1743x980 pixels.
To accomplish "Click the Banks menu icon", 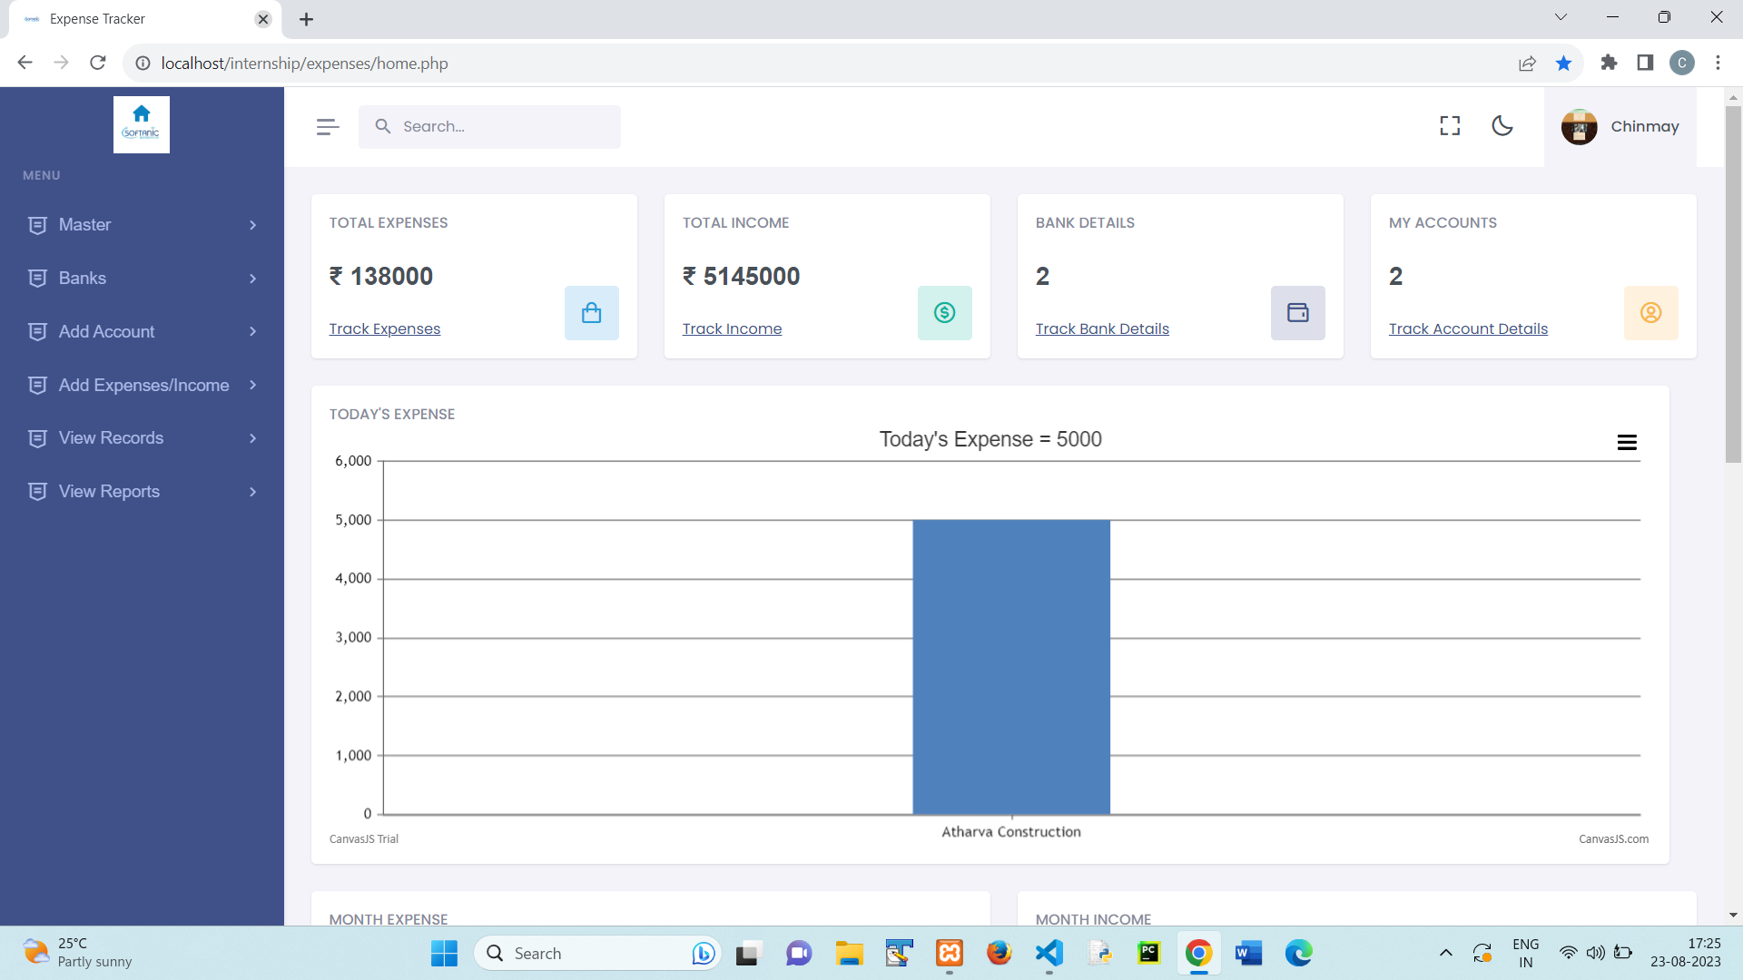I will click(37, 279).
